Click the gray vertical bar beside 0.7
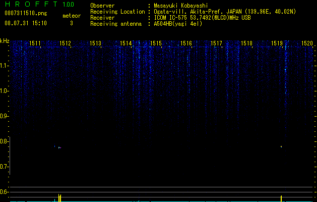This screenshot has height=202, width=317. coord(10,156)
